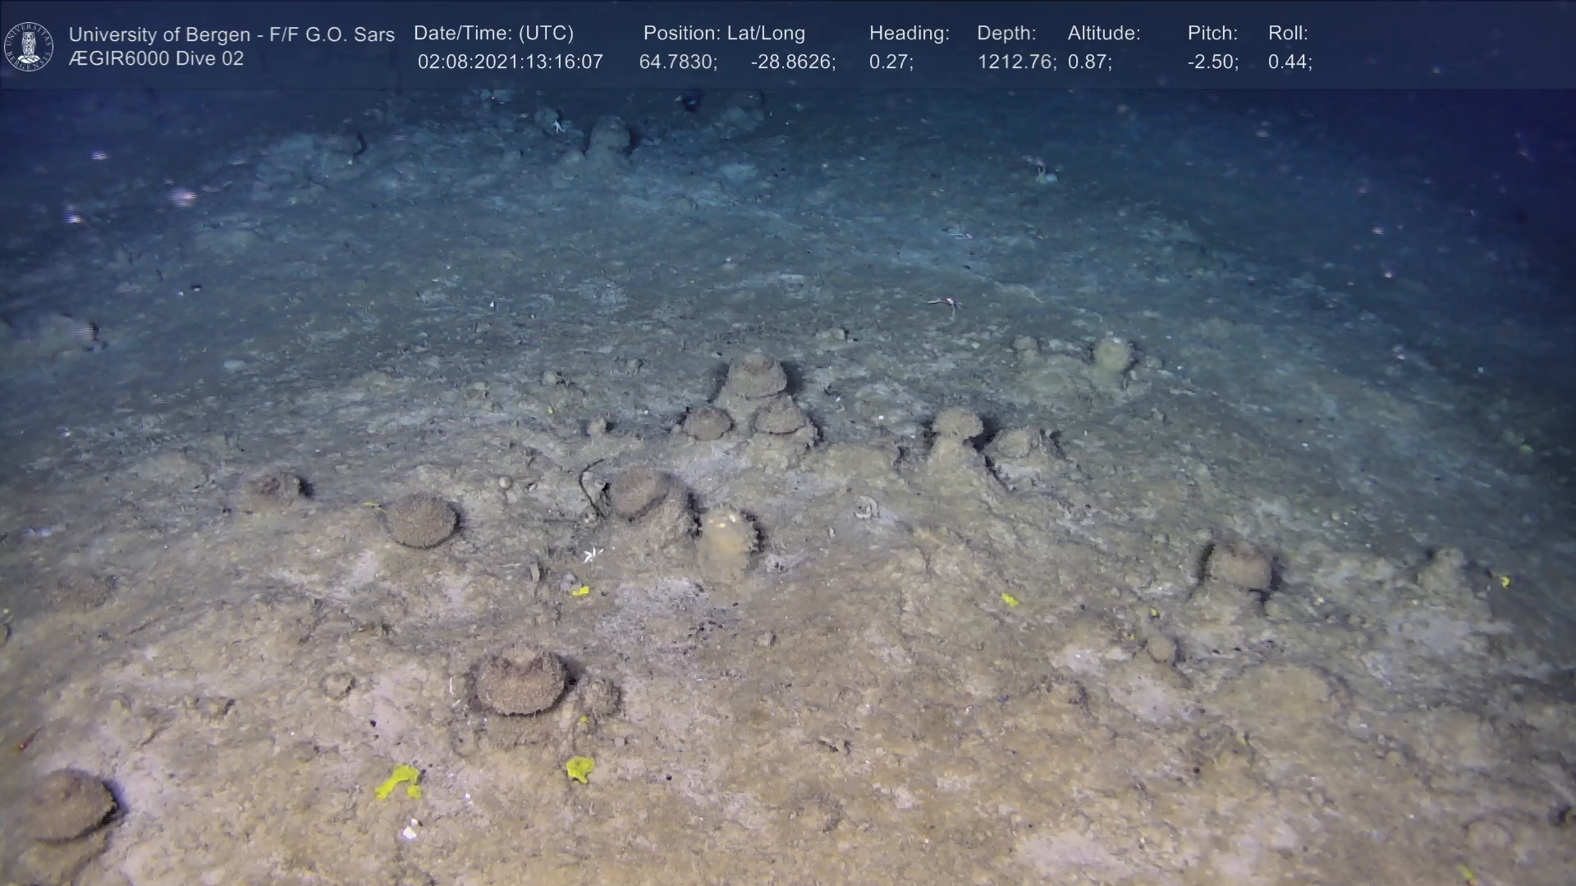Click the Roll label
Image resolution: width=1576 pixels, height=886 pixels.
pyautogui.click(x=1288, y=34)
